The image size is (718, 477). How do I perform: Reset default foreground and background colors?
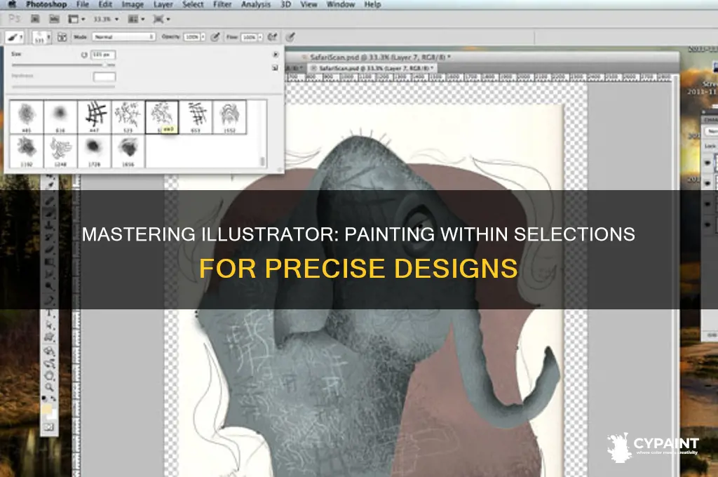point(44,398)
